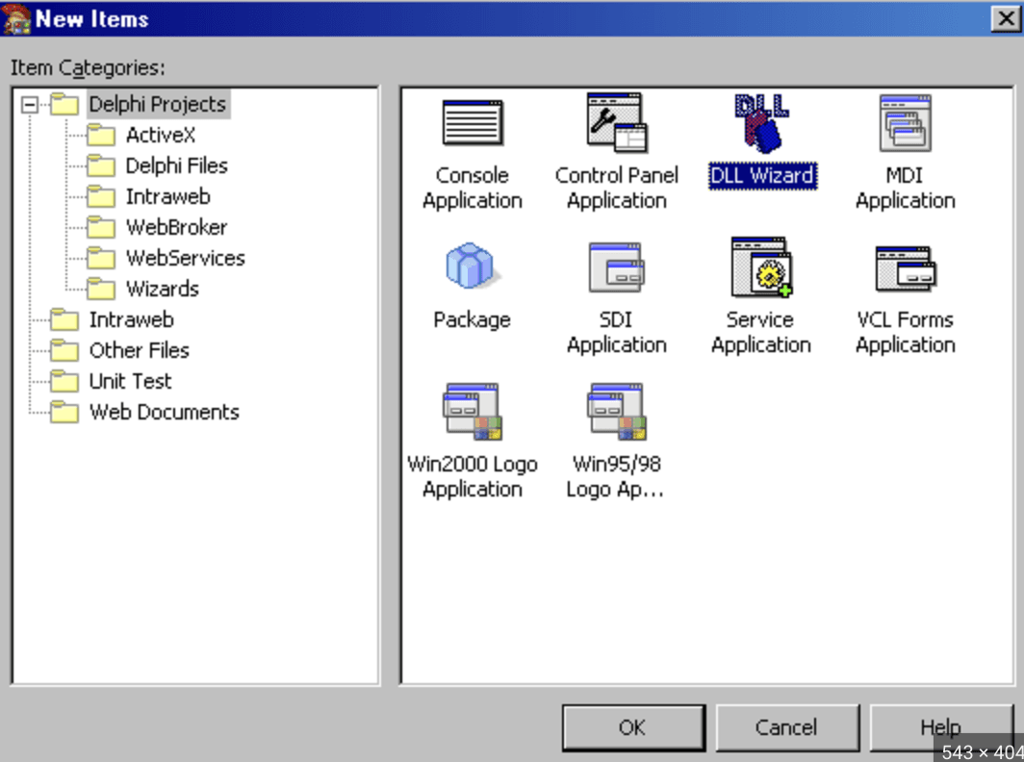Screen dimensions: 1024x762
Task: Click the WebServices folder icon
Action: 101,257
